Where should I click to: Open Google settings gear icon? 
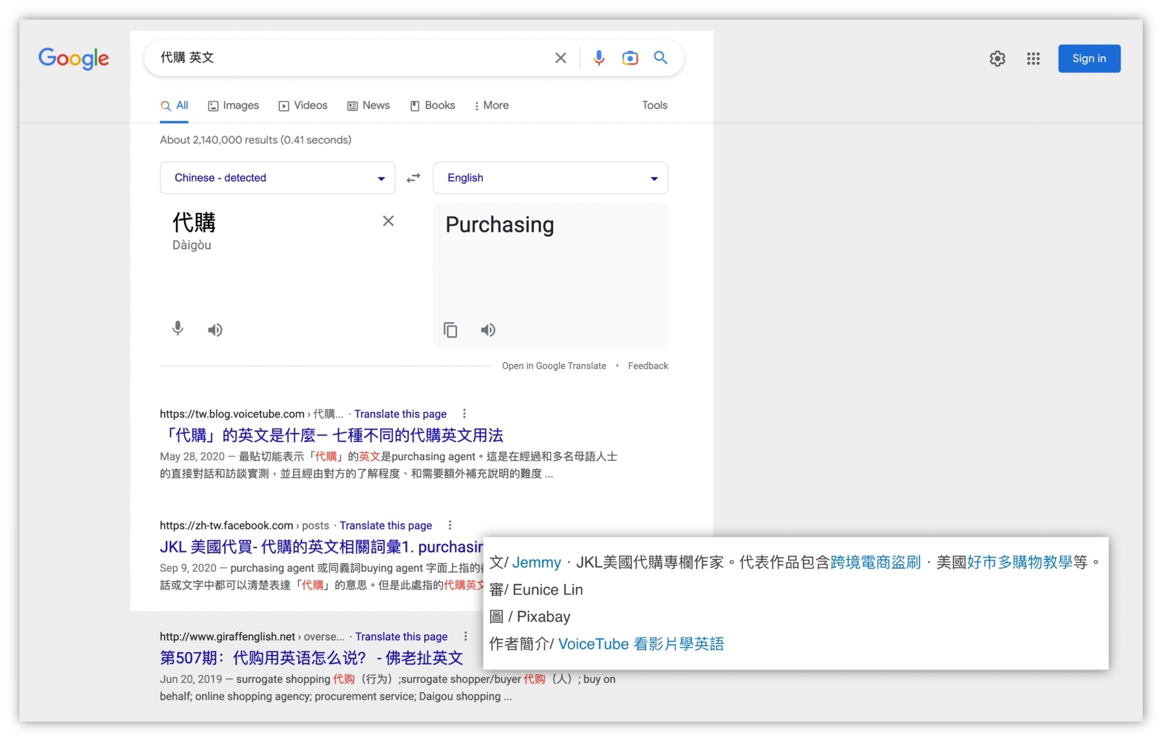[997, 59]
